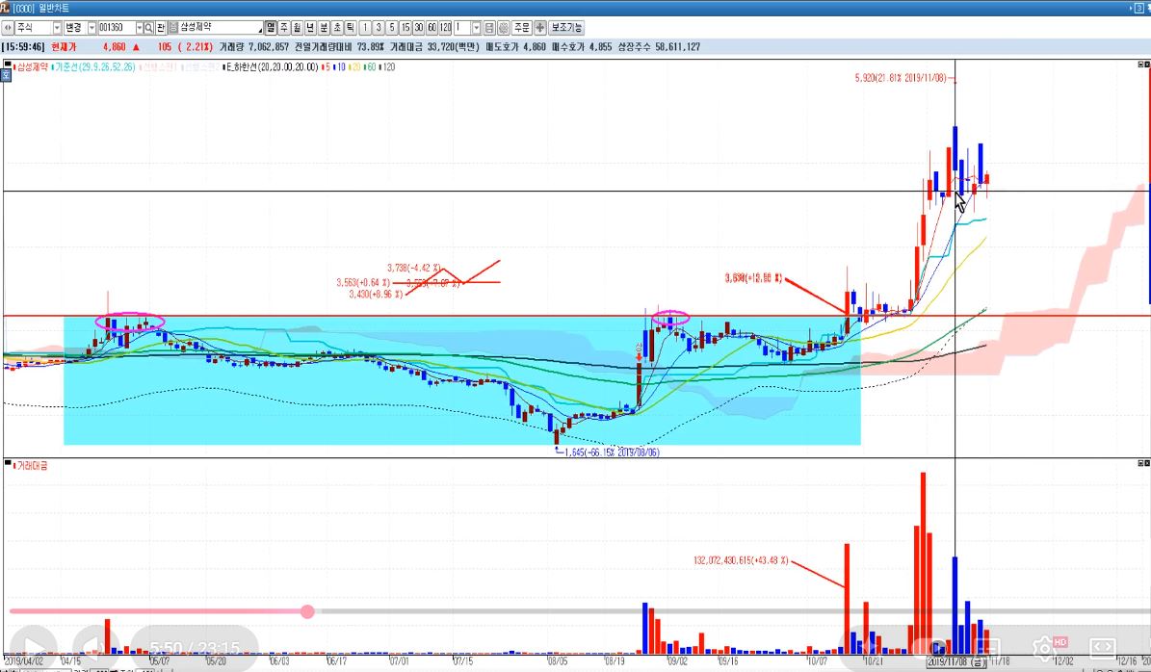Switch to weekly (주) chart period
Viewport: 1151px width, 672px height.
284,28
